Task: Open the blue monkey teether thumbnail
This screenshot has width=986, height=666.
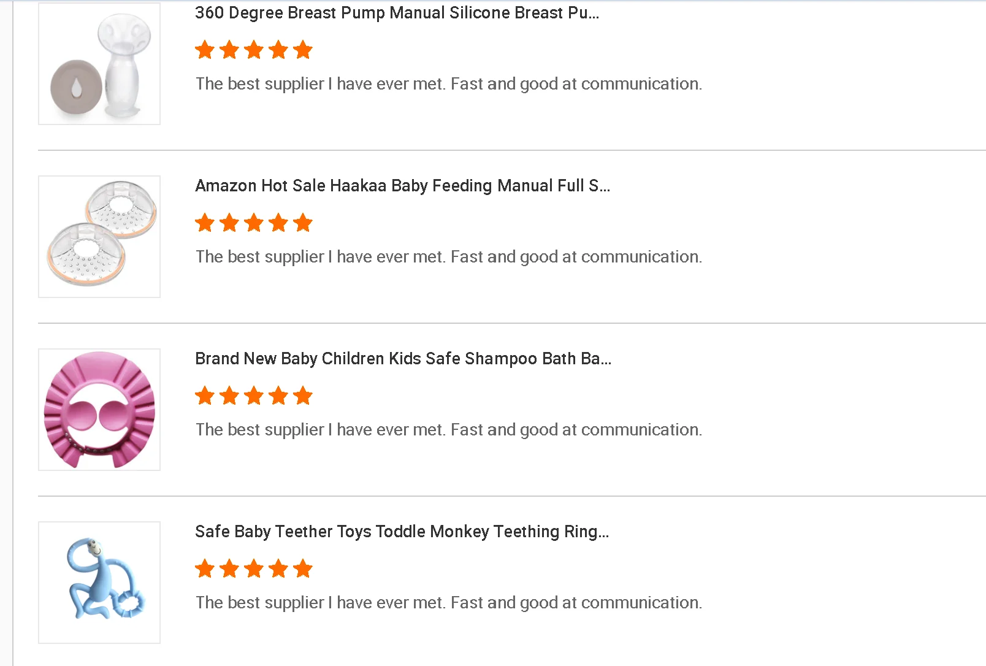Action: pyautogui.click(x=99, y=583)
